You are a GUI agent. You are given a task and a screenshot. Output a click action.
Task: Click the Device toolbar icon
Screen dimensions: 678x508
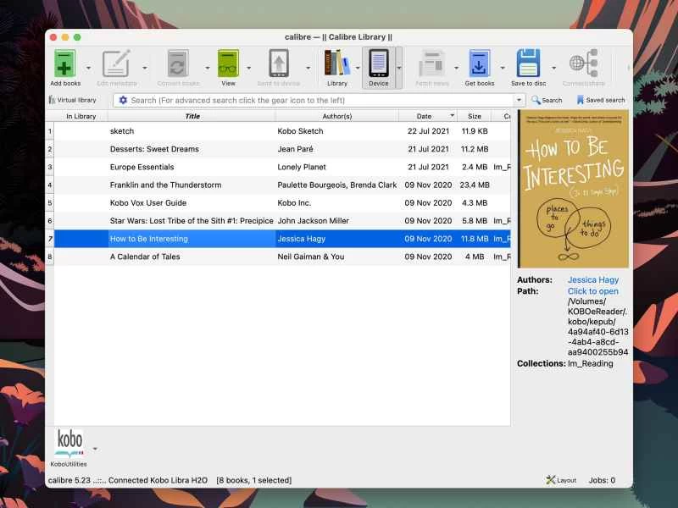tap(378, 64)
